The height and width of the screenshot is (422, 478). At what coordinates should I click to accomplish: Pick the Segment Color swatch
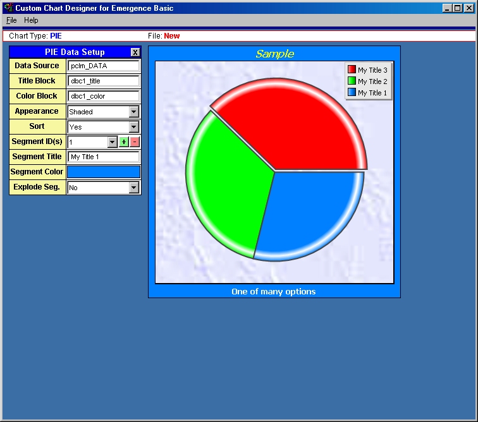[x=104, y=172]
